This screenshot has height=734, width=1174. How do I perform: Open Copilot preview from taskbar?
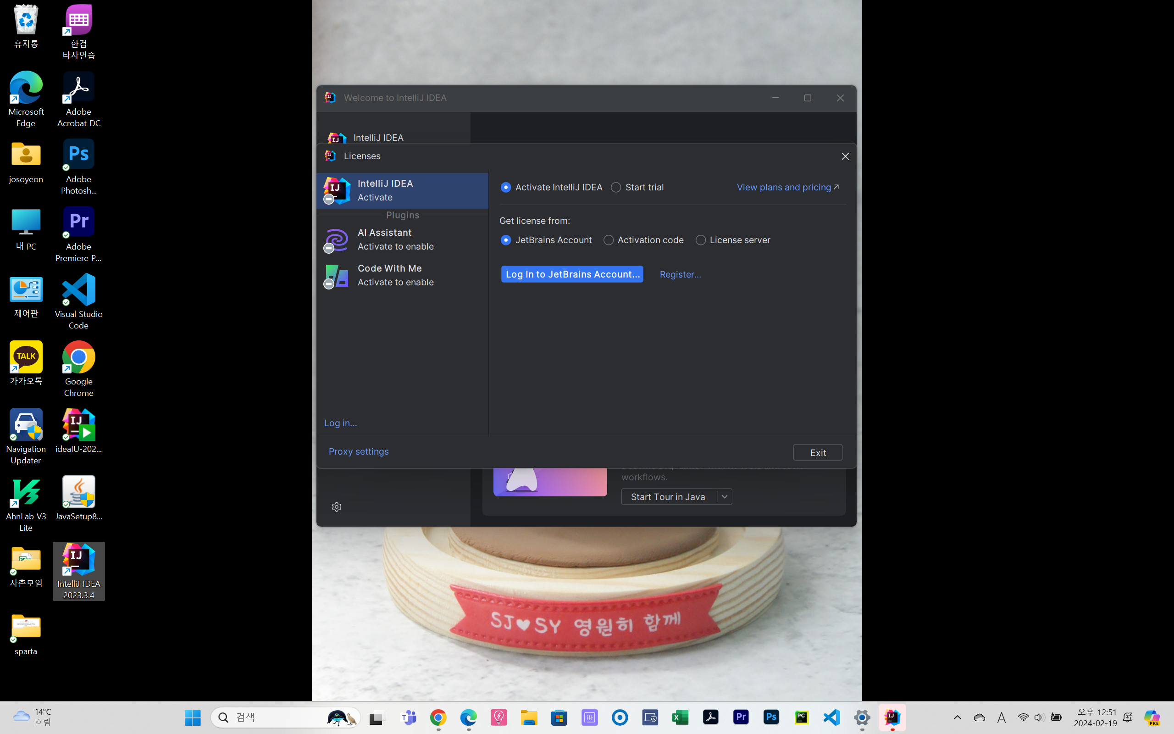click(x=1152, y=717)
